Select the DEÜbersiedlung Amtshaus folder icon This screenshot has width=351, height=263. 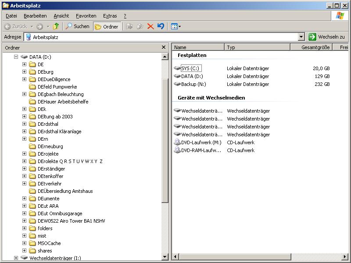point(32,191)
